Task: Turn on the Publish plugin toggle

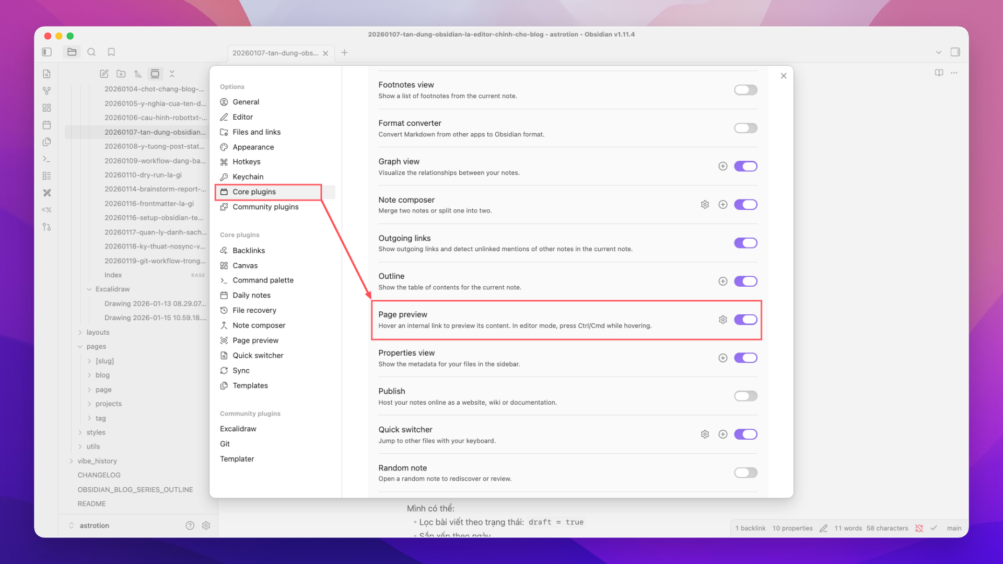Action: tap(745, 396)
